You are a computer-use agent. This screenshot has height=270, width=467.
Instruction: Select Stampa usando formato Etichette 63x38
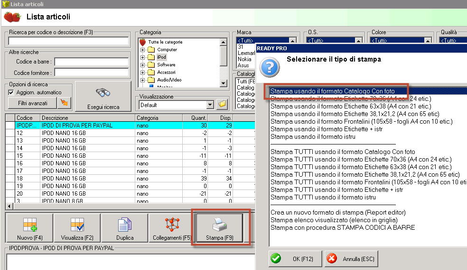click(x=351, y=106)
